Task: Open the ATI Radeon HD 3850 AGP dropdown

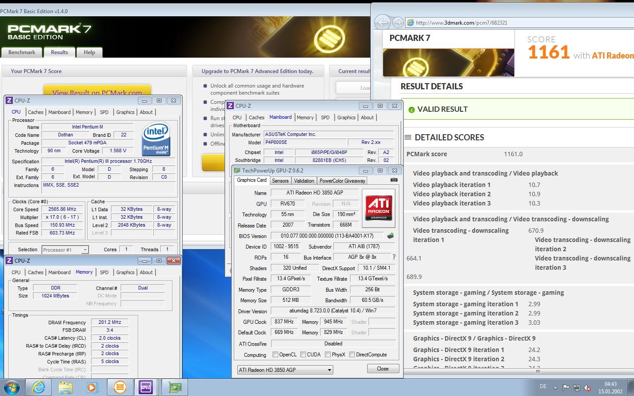Action: 285,370
